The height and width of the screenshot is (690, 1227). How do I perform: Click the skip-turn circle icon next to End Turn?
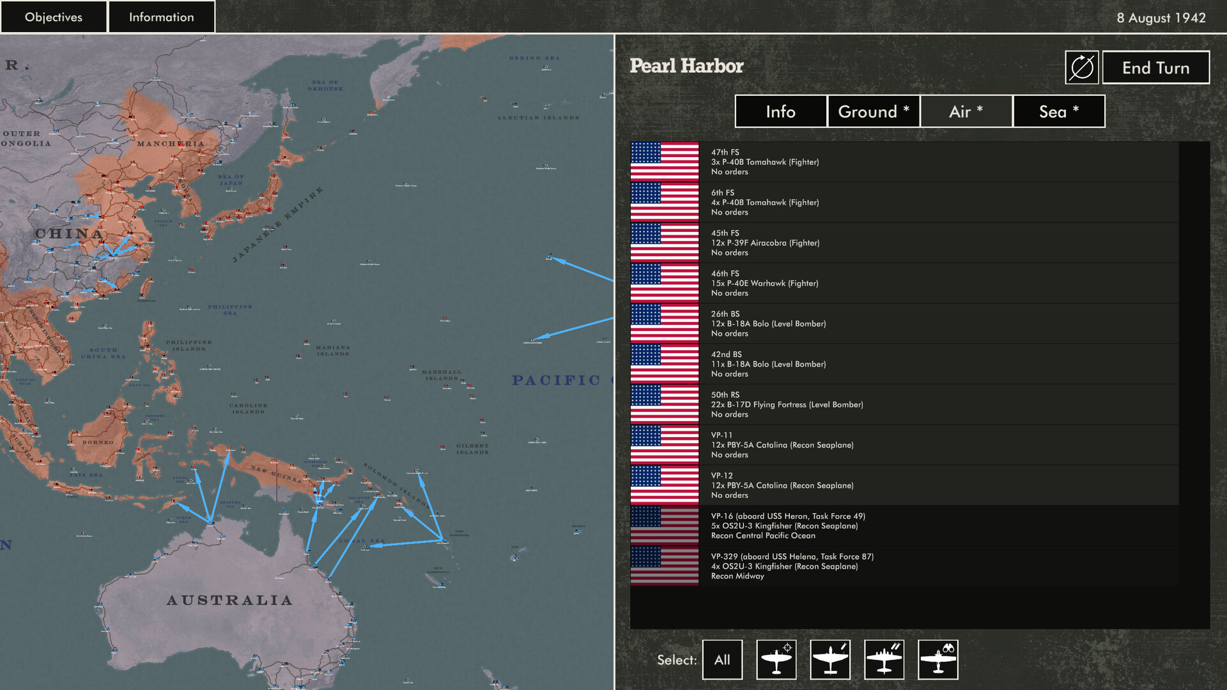1082,67
